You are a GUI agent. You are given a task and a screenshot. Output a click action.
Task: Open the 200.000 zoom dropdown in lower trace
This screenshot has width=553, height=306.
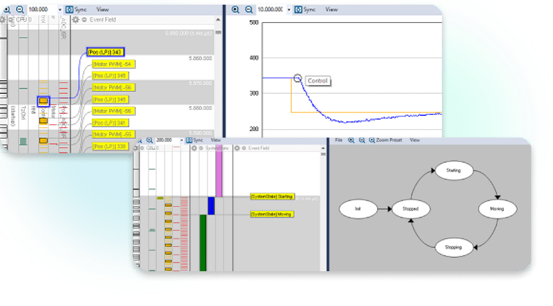coord(181,141)
